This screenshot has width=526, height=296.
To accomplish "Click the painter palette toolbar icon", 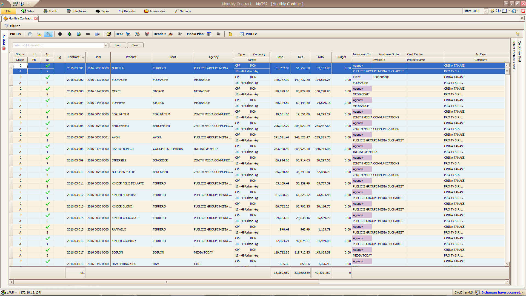I will click(x=109, y=34).
